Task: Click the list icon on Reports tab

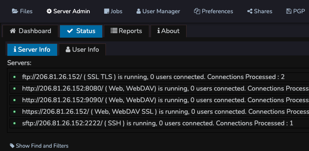Action: (114, 31)
